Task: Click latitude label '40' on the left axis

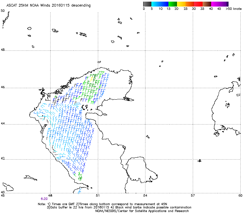Action: click(3, 192)
